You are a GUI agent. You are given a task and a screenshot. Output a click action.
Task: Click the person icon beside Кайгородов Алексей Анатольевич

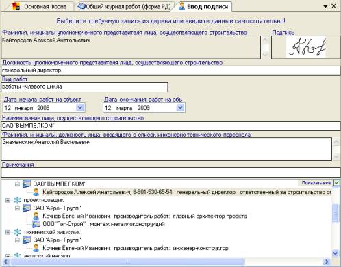point(36,192)
